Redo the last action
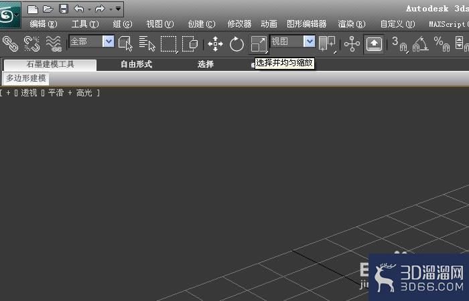469x301 pixels. click(x=100, y=9)
